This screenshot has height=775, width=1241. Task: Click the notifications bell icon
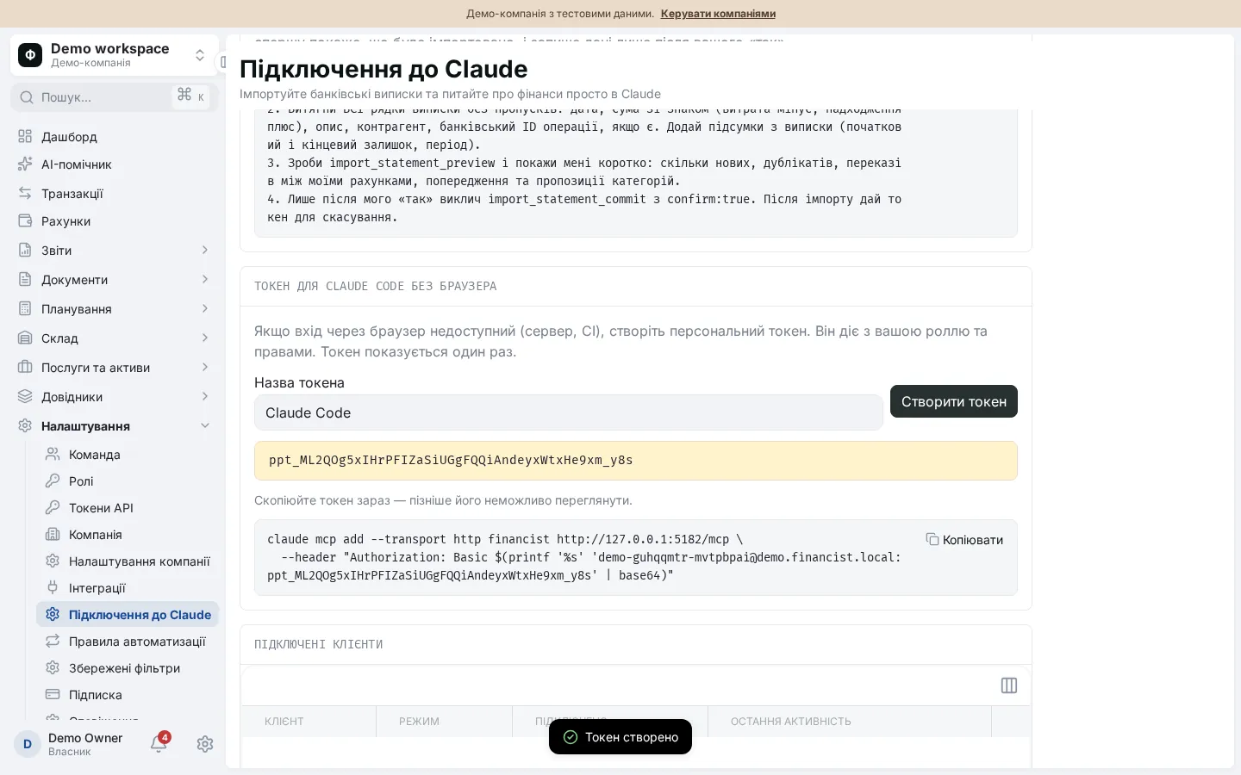159,744
